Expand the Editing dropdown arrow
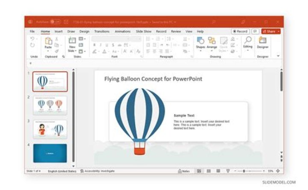 click(248, 50)
